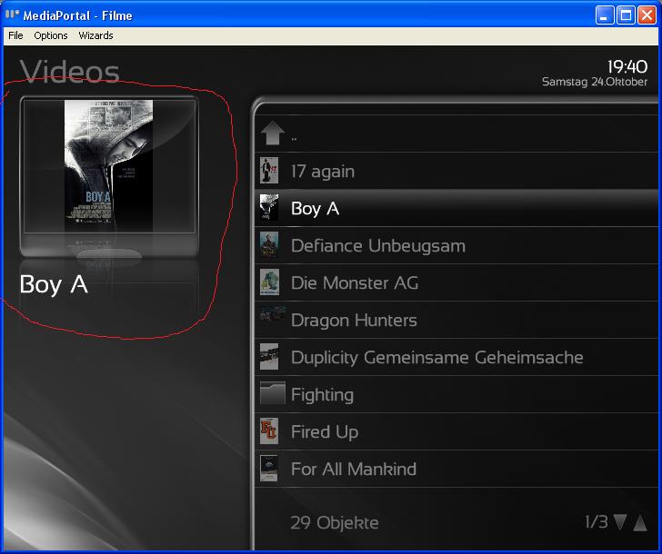The width and height of the screenshot is (662, 554).
Task: Click the Fired Up cover icon
Action: click(x=269, y=431)
